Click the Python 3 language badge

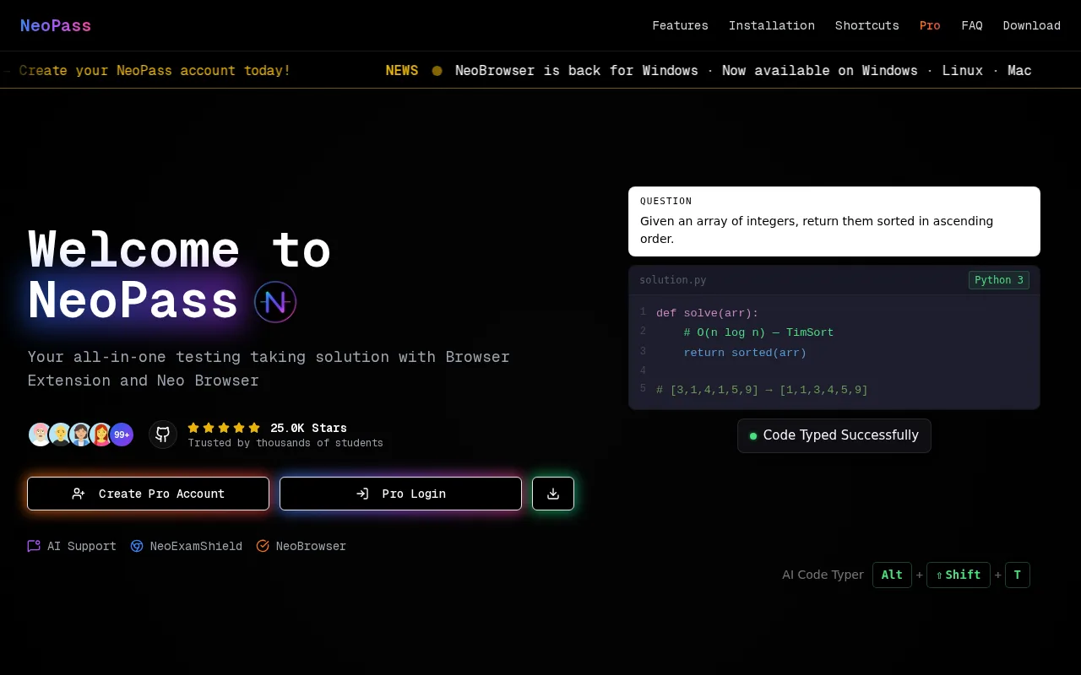point(999,280)
